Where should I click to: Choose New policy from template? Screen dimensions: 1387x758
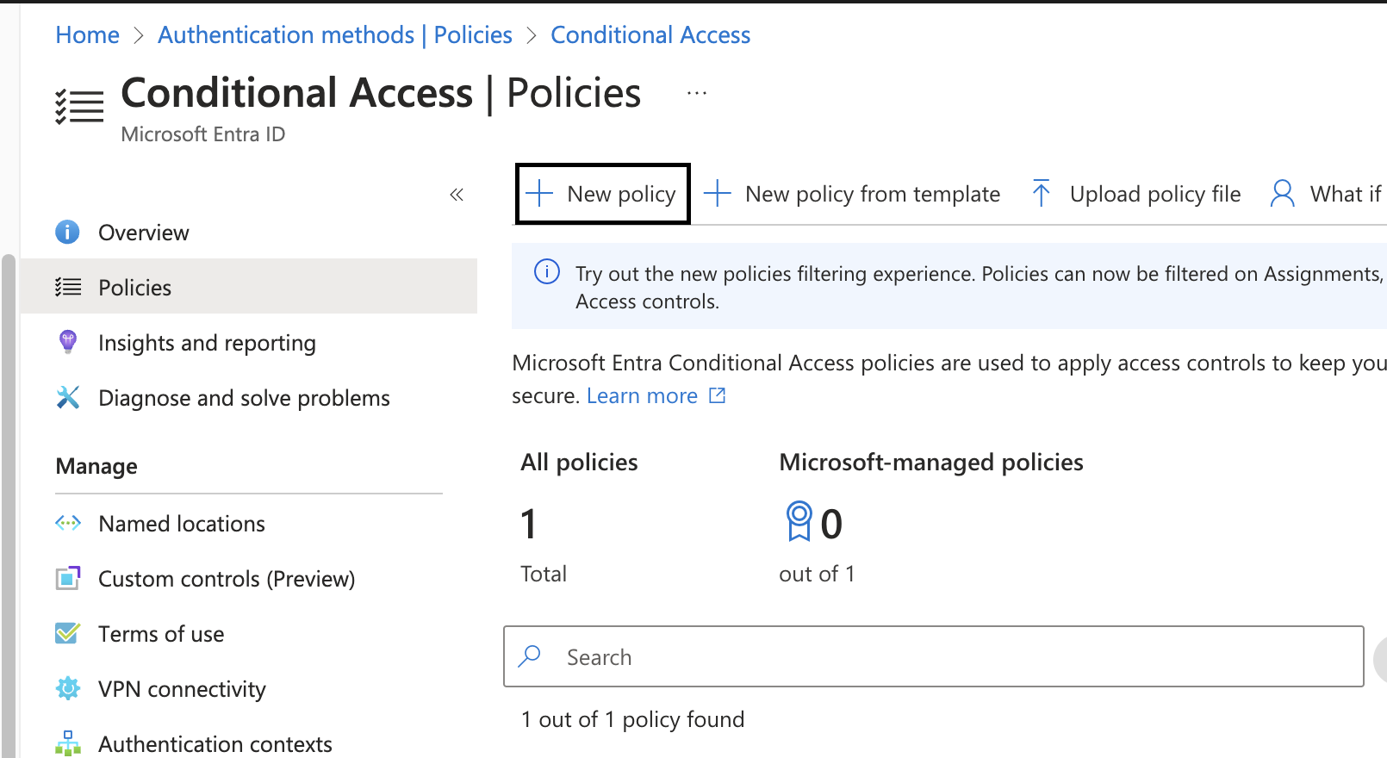coord(852,194)
